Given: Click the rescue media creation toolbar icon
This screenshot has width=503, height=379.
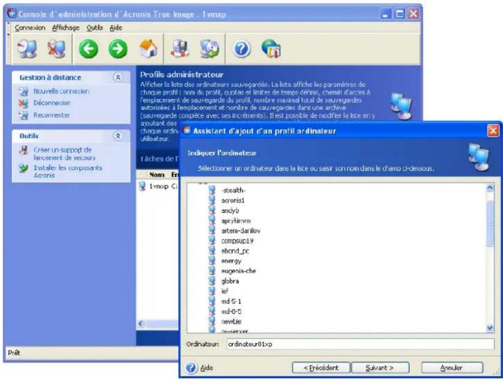Looking at the screenshot, I should (x=179, y=49).
